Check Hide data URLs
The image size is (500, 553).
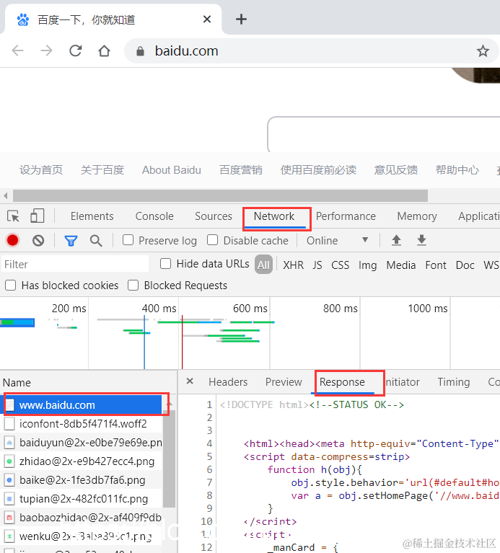(165, 264)
